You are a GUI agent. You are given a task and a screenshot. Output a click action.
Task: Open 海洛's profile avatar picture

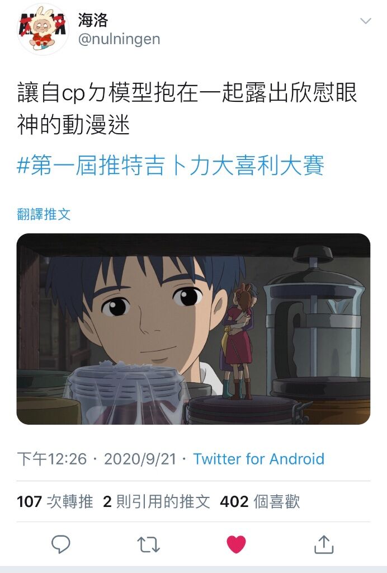pyautogui.click(x=43, y=29)
